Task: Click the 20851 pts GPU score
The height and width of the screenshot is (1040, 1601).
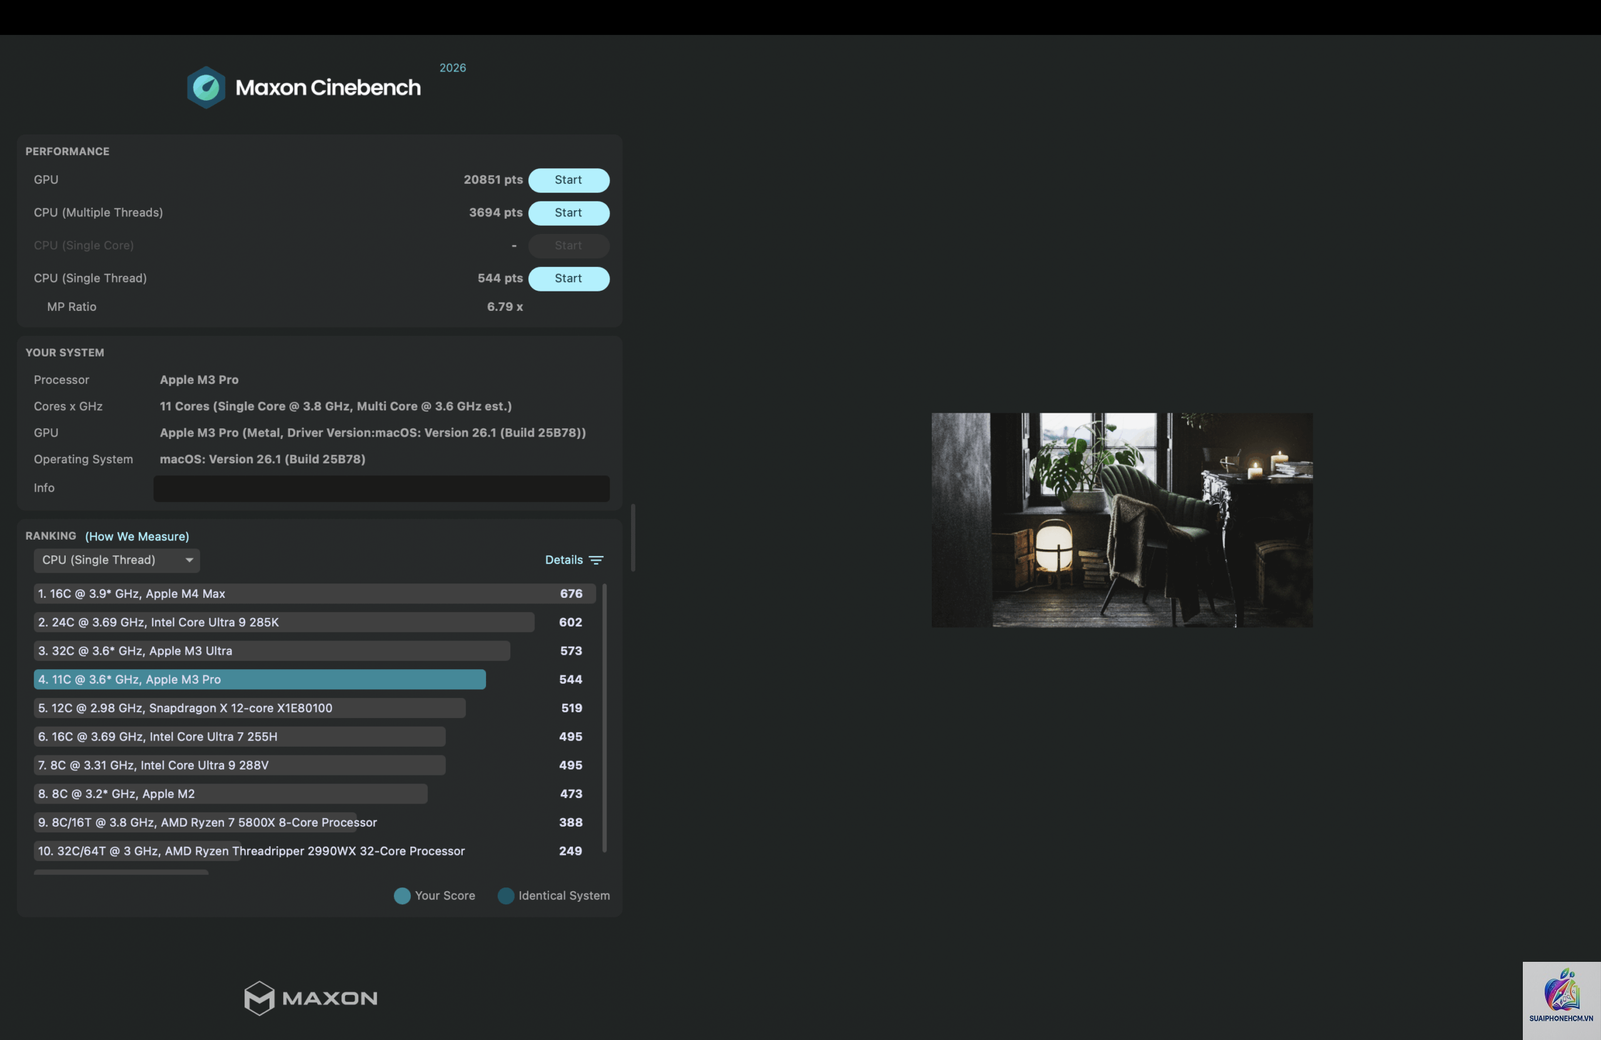Action: click(493, 179)
